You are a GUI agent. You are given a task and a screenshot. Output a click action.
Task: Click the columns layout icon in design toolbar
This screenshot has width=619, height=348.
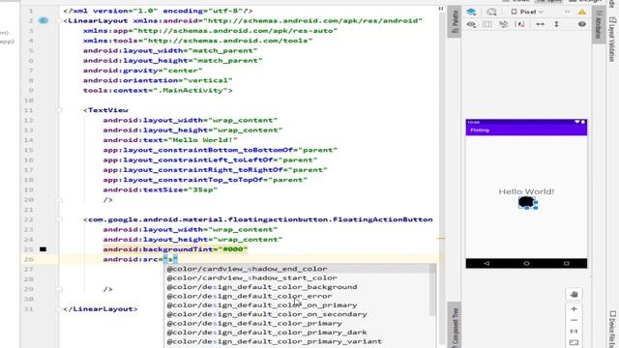(487, 24)
